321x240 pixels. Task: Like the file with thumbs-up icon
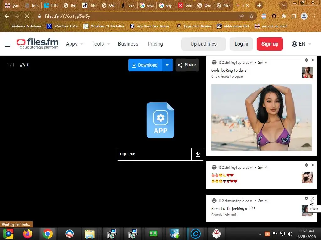coord(23,65)
